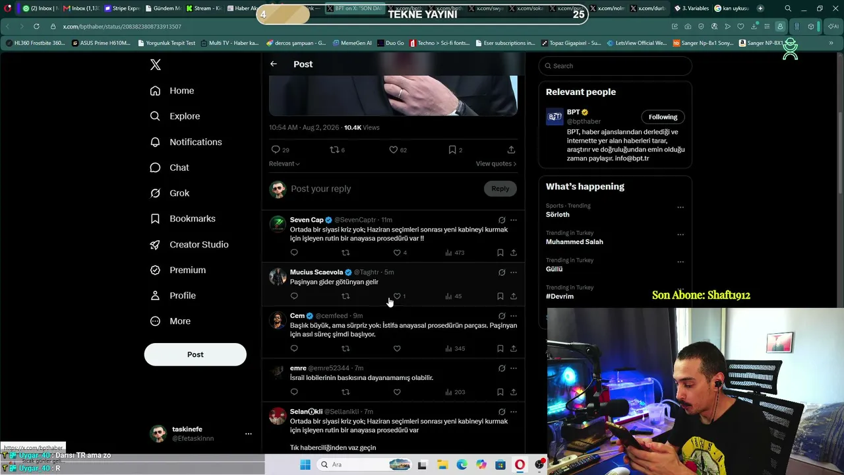The height and width of the screenshot is (475, 844).
Task: Repost Seven Cap's reply
Action: click(346, 253)
